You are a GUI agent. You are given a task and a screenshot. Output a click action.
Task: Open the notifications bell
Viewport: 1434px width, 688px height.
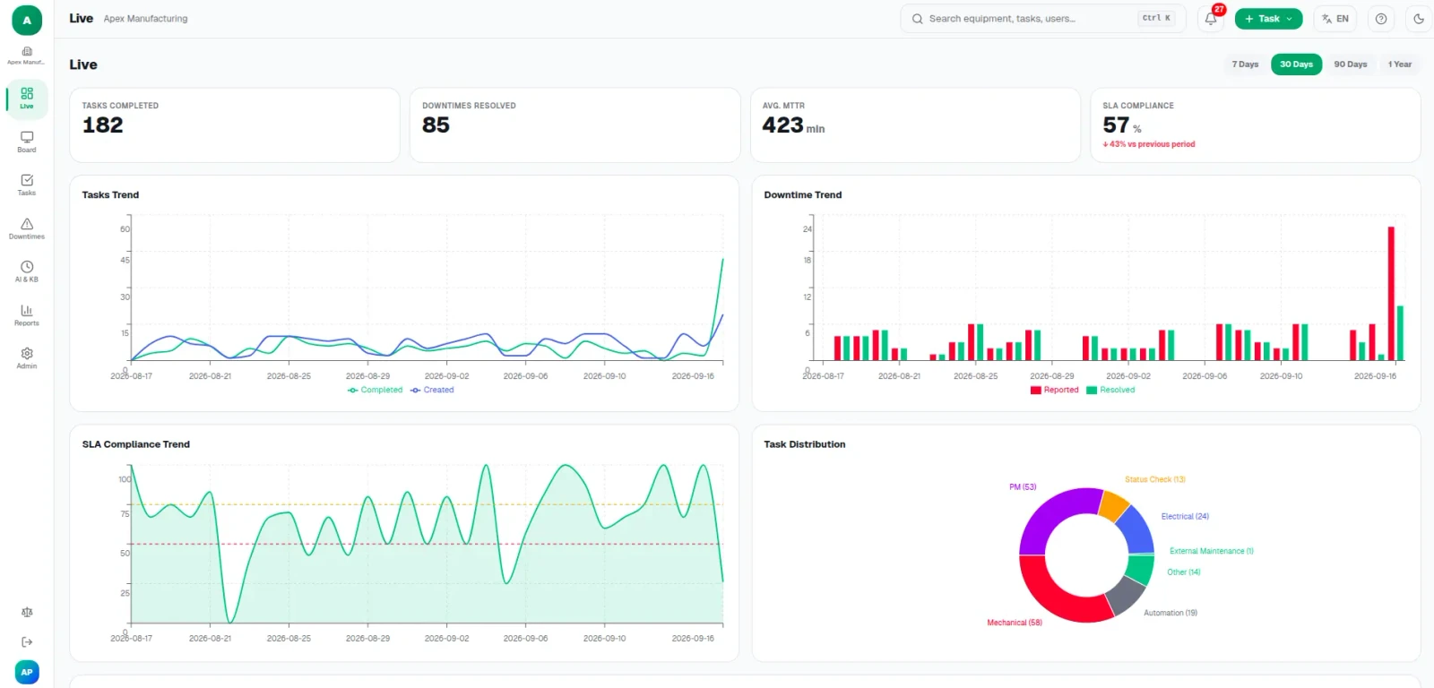1211,19
